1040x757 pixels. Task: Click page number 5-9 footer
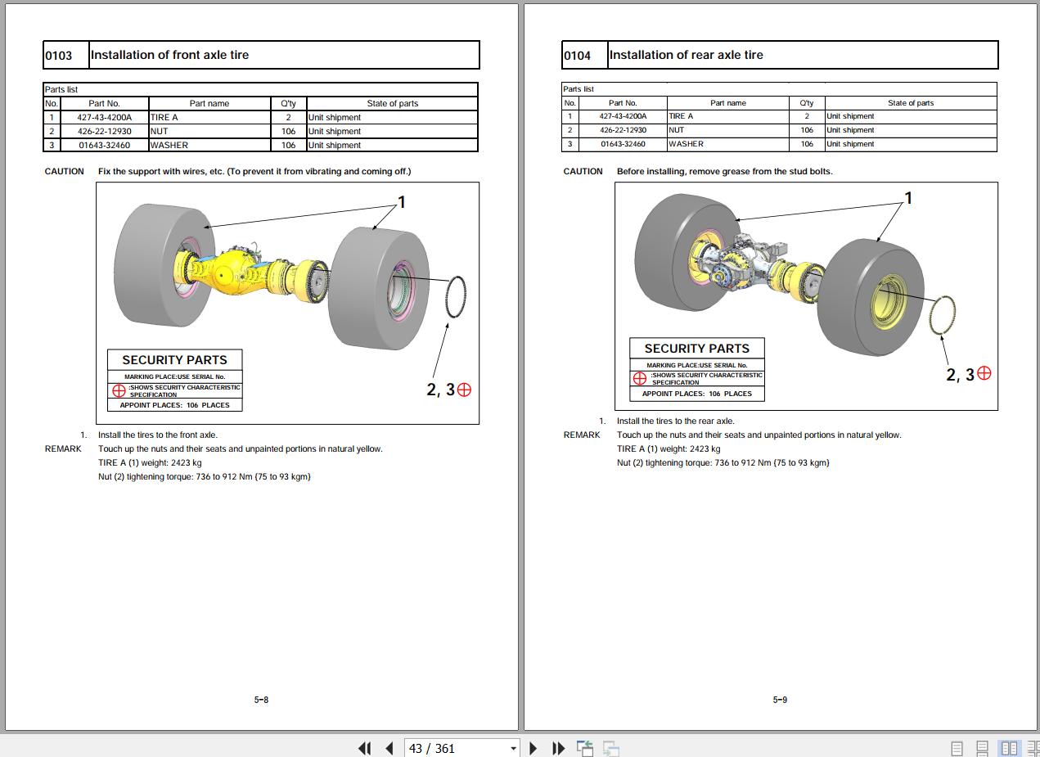tap(780, 700)
